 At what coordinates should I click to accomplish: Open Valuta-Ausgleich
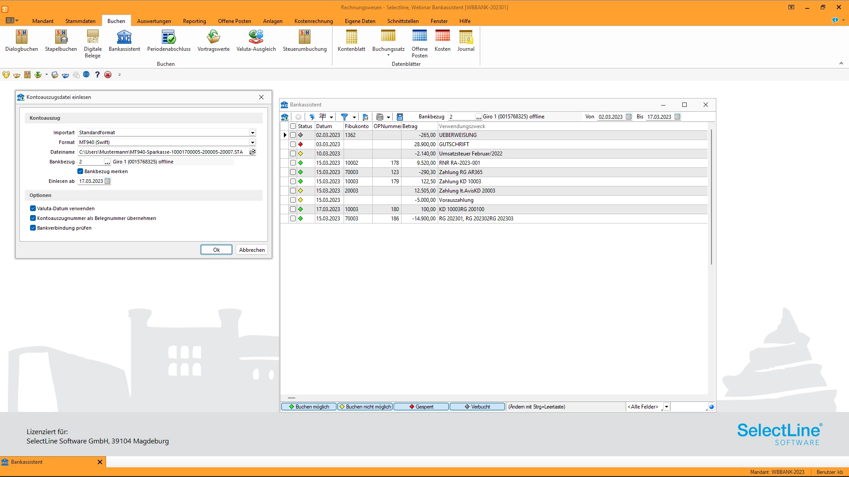[256, 41]
